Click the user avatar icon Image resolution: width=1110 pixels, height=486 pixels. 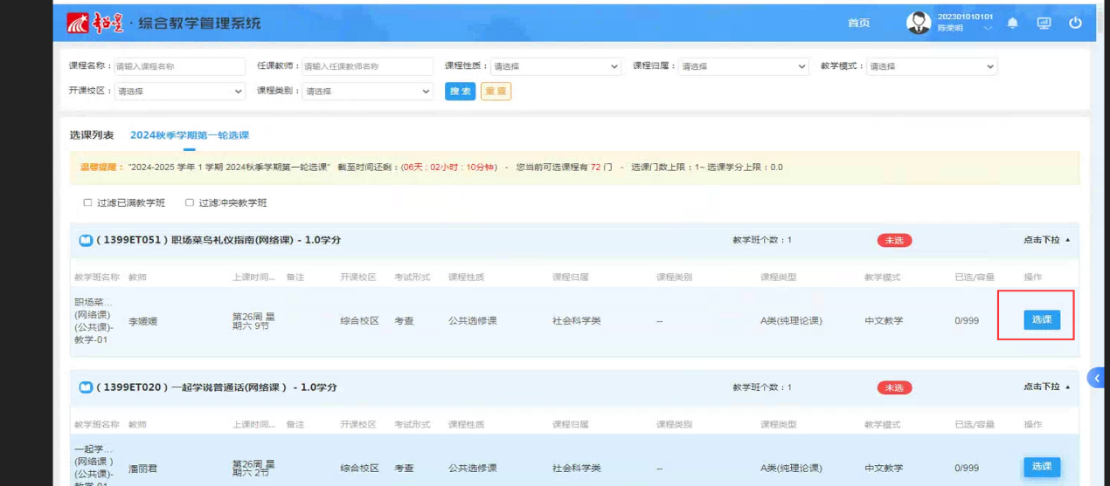tap(918, 24)
